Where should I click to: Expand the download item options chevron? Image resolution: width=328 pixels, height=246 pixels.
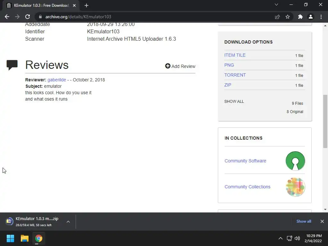click(x=68, y=222)
